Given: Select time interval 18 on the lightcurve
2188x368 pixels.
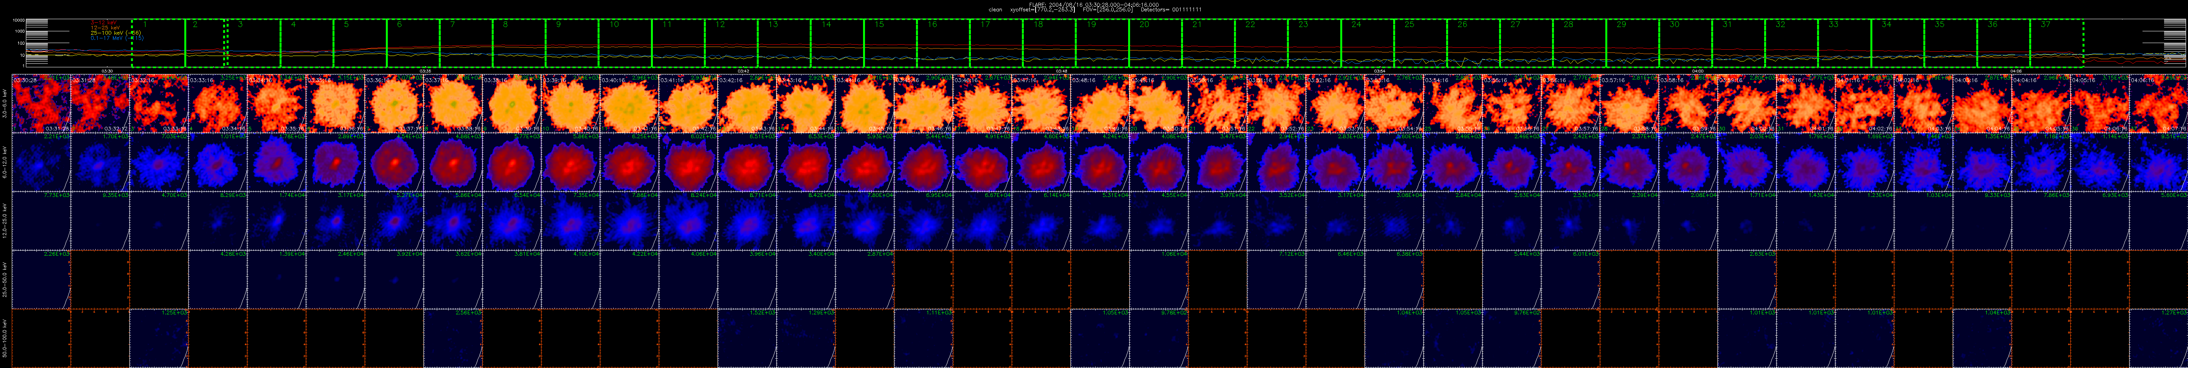Looking at the screenshot, I should 1049,43.
